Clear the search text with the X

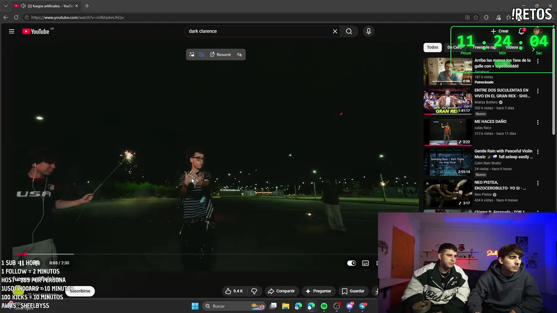(x=335, y=31)
